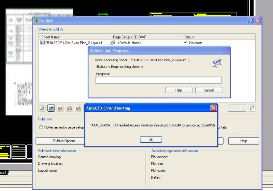Click the Publish to group label
273x191 pixels.
[45, 119]
